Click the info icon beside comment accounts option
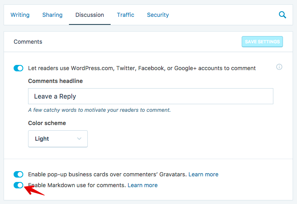 click(279, 67)
